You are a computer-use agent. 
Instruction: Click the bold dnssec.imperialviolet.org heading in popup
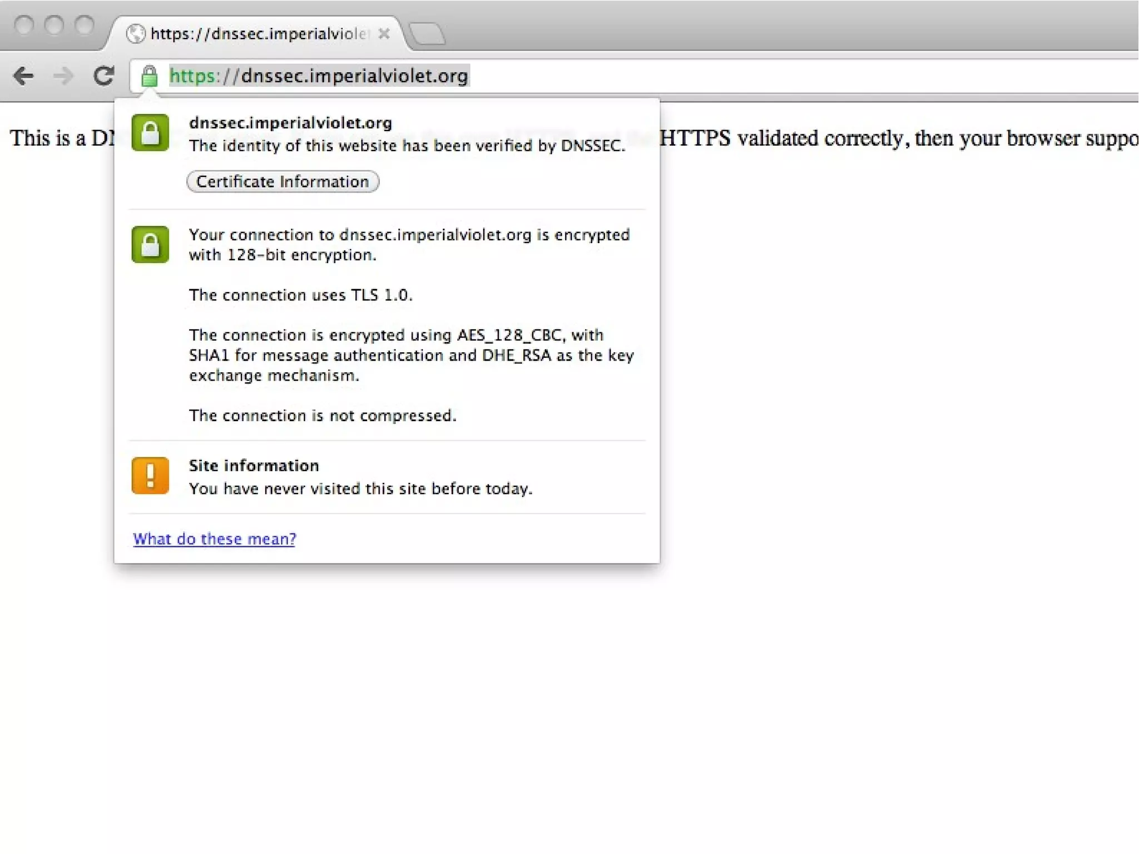[x=290, y=123]
